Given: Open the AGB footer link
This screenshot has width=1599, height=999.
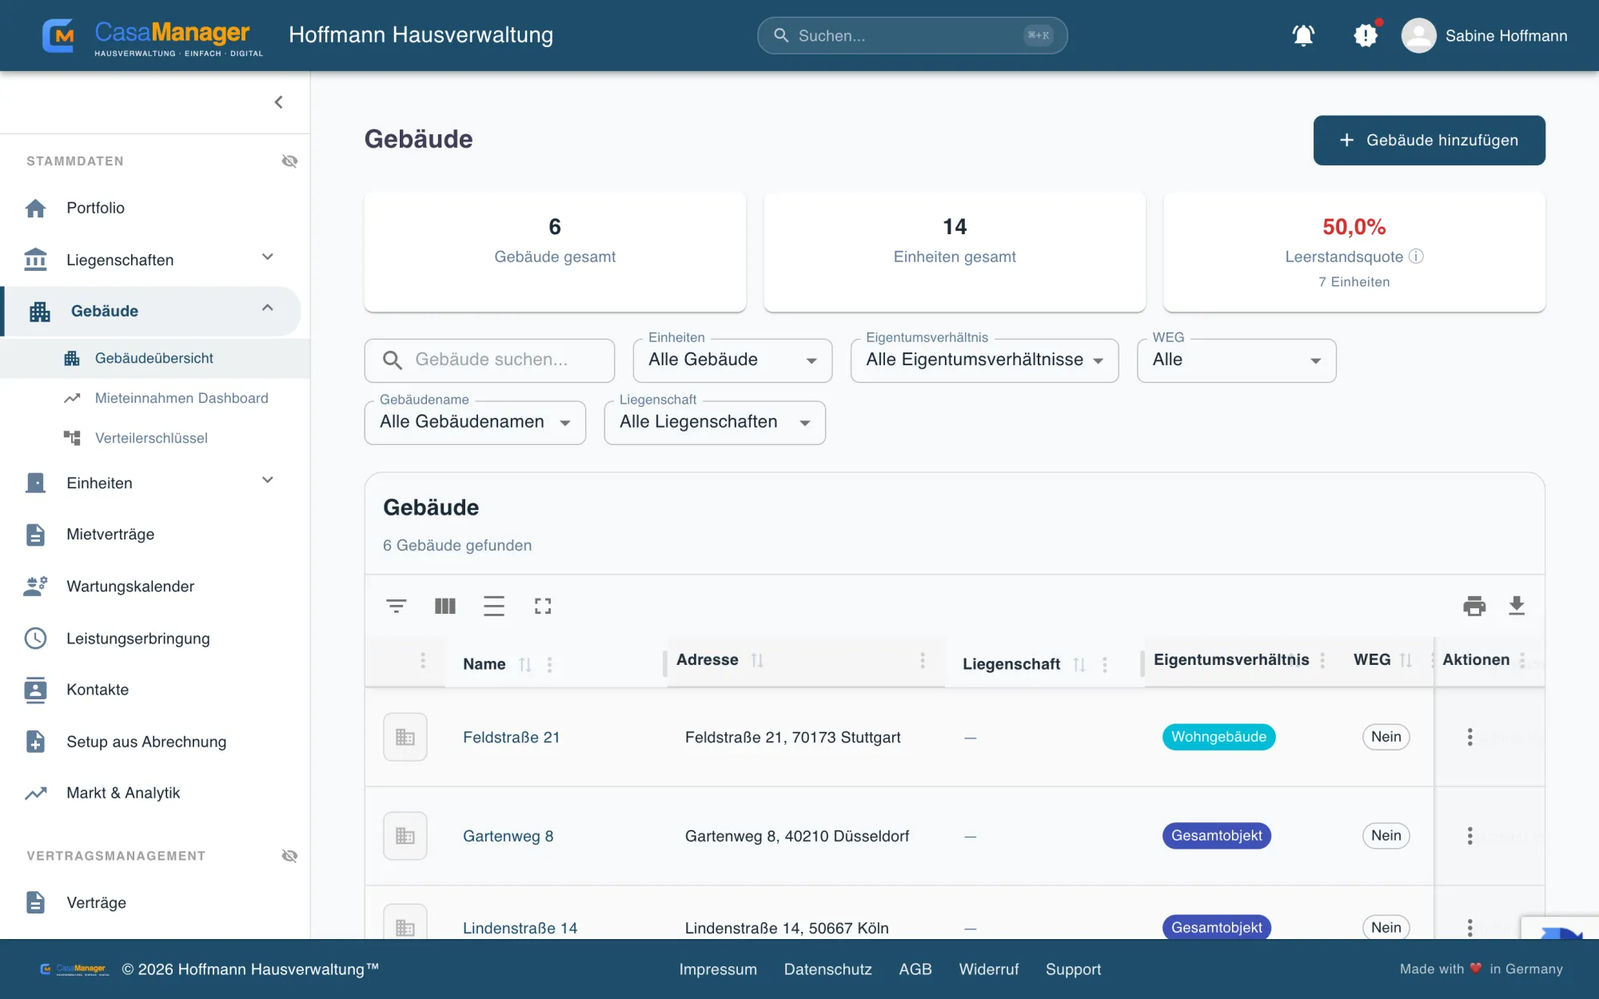Looking at the screenshot, I should click(915, 969).
